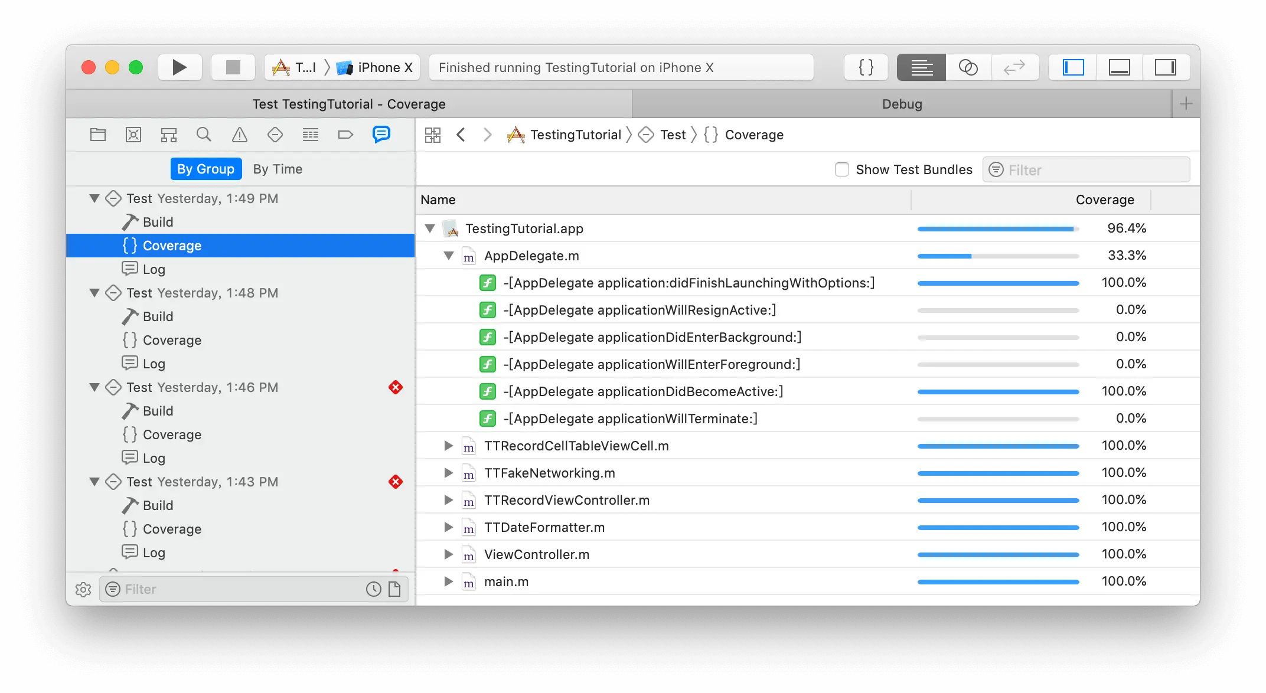Open the source control navigator
This screenshot has width=1266, height=693.
tap(133, 135)
